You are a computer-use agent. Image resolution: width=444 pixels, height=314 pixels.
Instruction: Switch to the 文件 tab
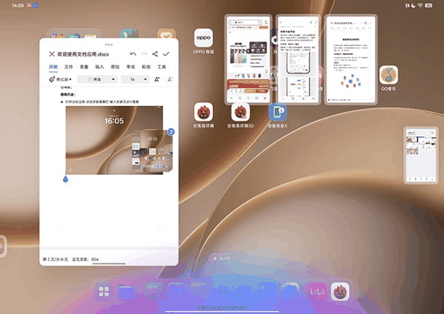click(69, 67)
